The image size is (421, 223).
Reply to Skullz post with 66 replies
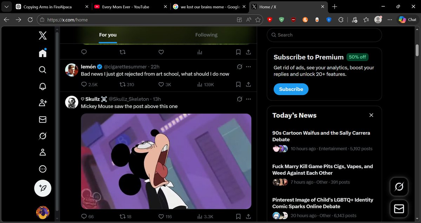click(x=87, y=216)
